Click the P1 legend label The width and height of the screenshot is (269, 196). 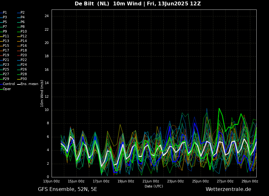pos(5,13)
